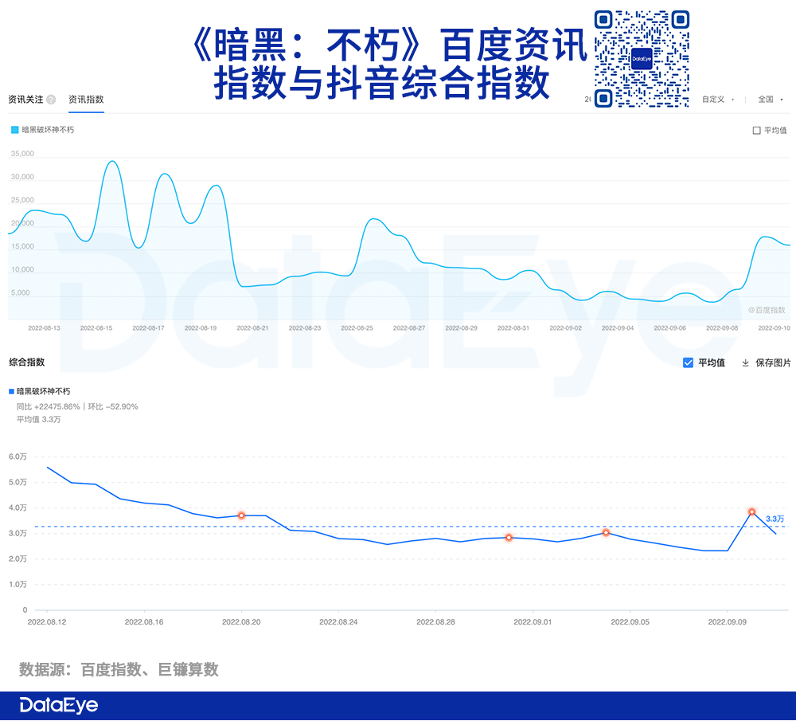
Task: Click the 2022.09.10 orange peak marker on 综合指数 line
Action: click(x=752, y=511)
